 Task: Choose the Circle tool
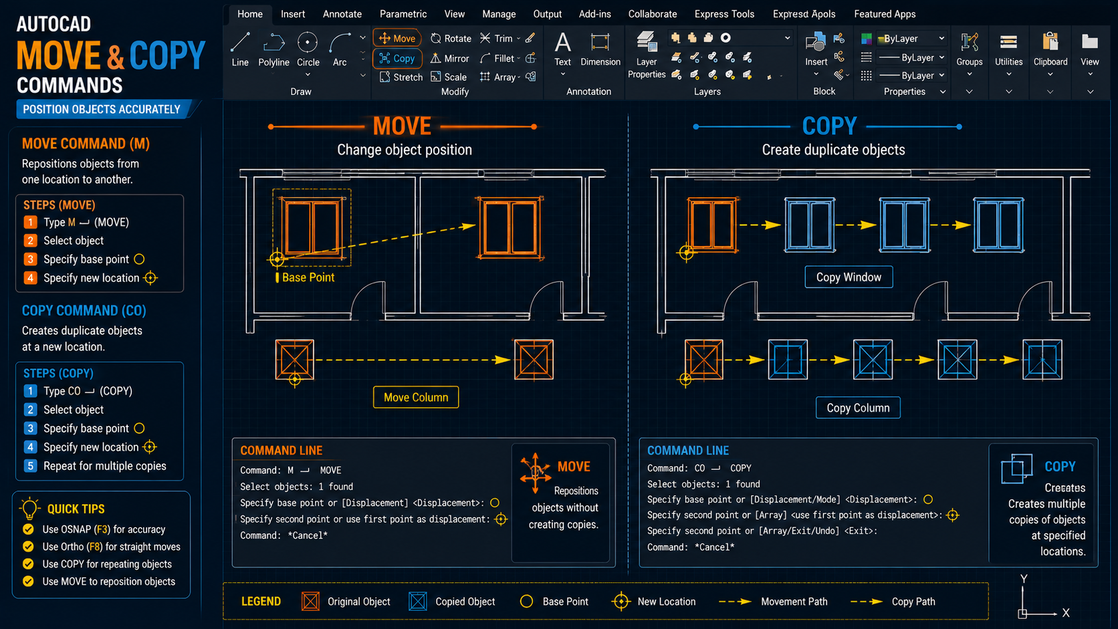(308, 49)
